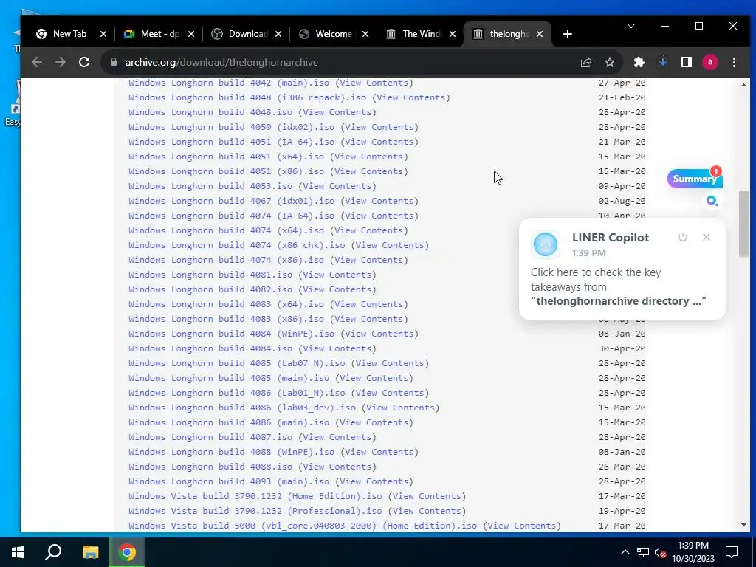Screen dimensions: 756x567
Task: View Contents of build 4085 (Lab07_N).iso
Action: coord(390,363)
